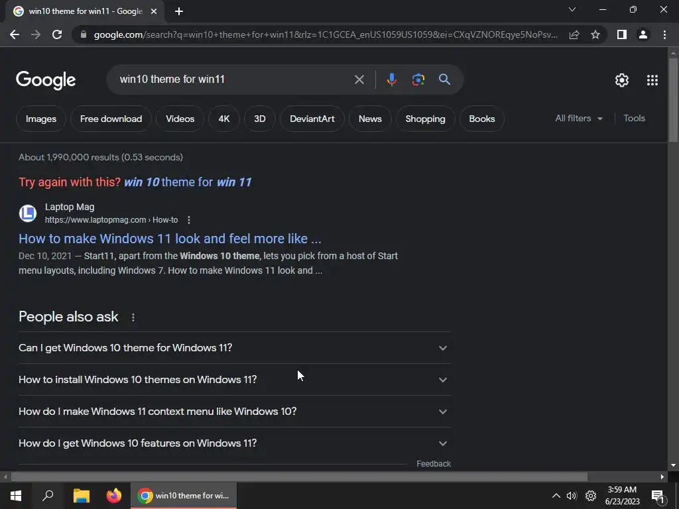This screenshot has height=509, width=679.
Task: Open Windows taskbar search
Action: coord(48,496)
